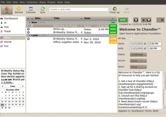Sort by the star column header
The width and height of the screenshot is (166, 117).
[x=28, y=19]
